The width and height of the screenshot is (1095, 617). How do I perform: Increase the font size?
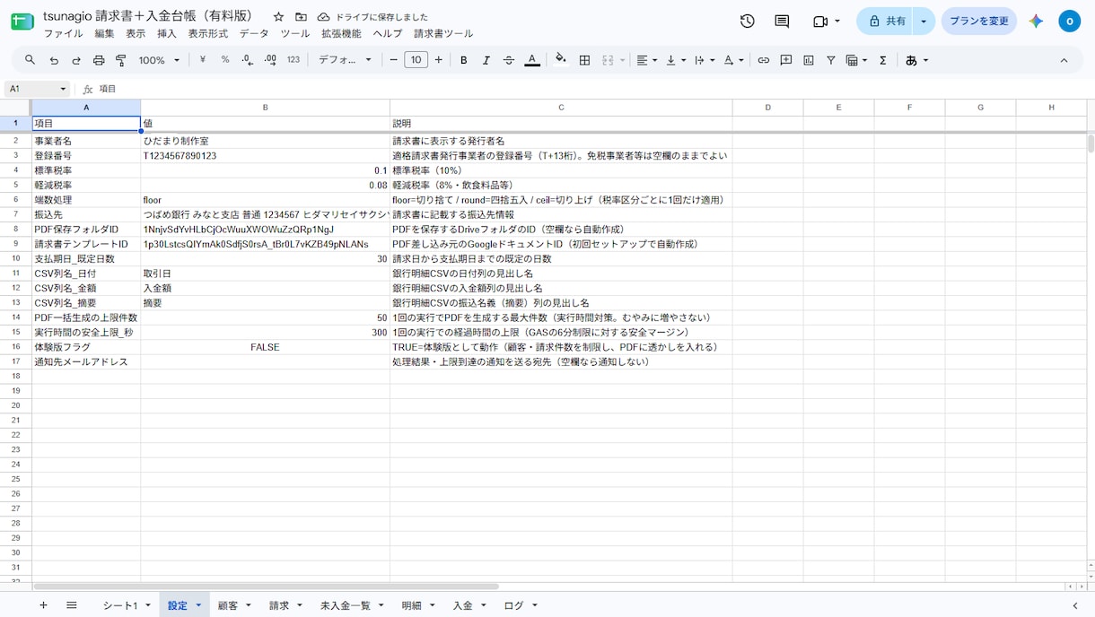click(438, 60)
